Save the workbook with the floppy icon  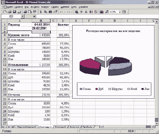14,12
